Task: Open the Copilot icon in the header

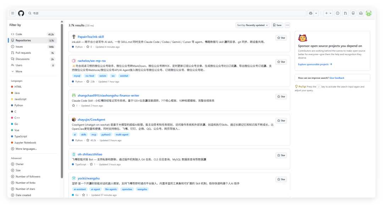Action: click(311, 13)
